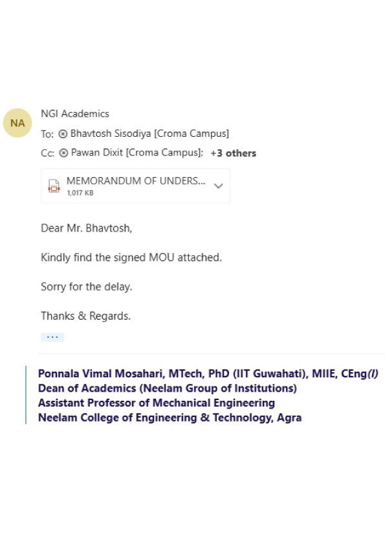Click the 'Neelam College of Engineering & Technology' line
The image size is (385, 546).
coord(170,418)
